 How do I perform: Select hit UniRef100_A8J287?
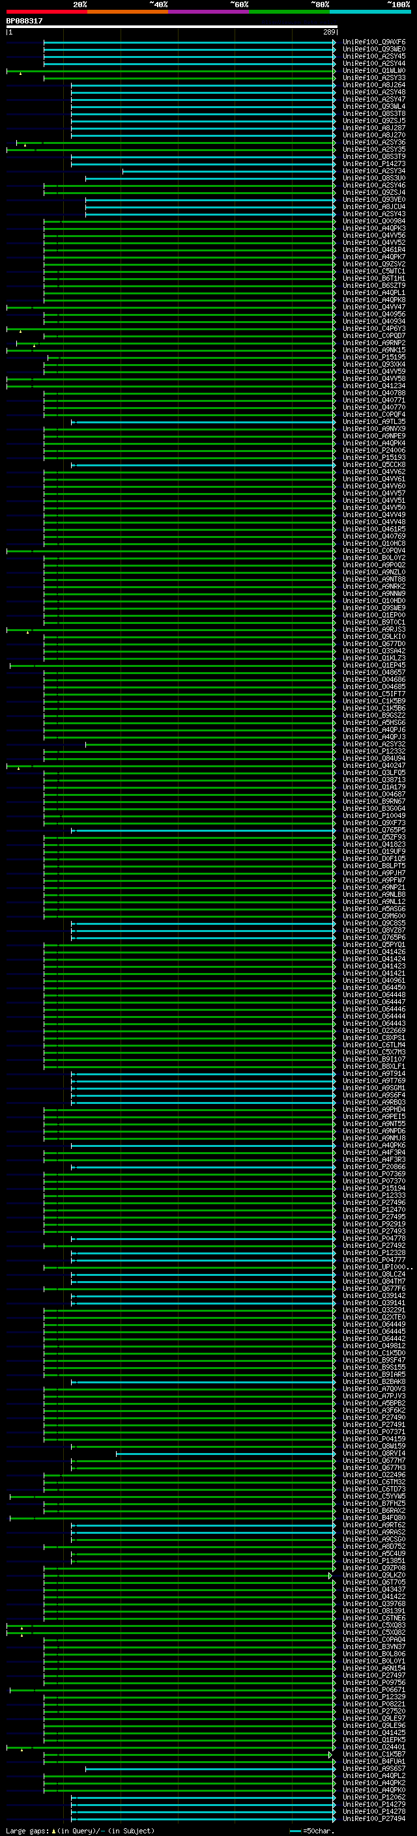click(x=374, y=128)
